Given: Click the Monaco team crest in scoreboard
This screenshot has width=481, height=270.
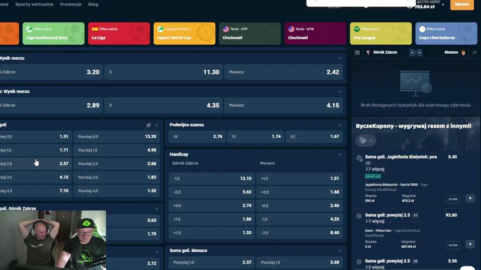Looking at the screenshot, I should [463, 52].
